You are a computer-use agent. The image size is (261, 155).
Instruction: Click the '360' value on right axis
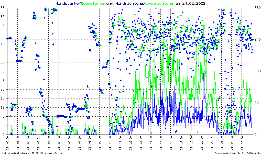[257, 8]
